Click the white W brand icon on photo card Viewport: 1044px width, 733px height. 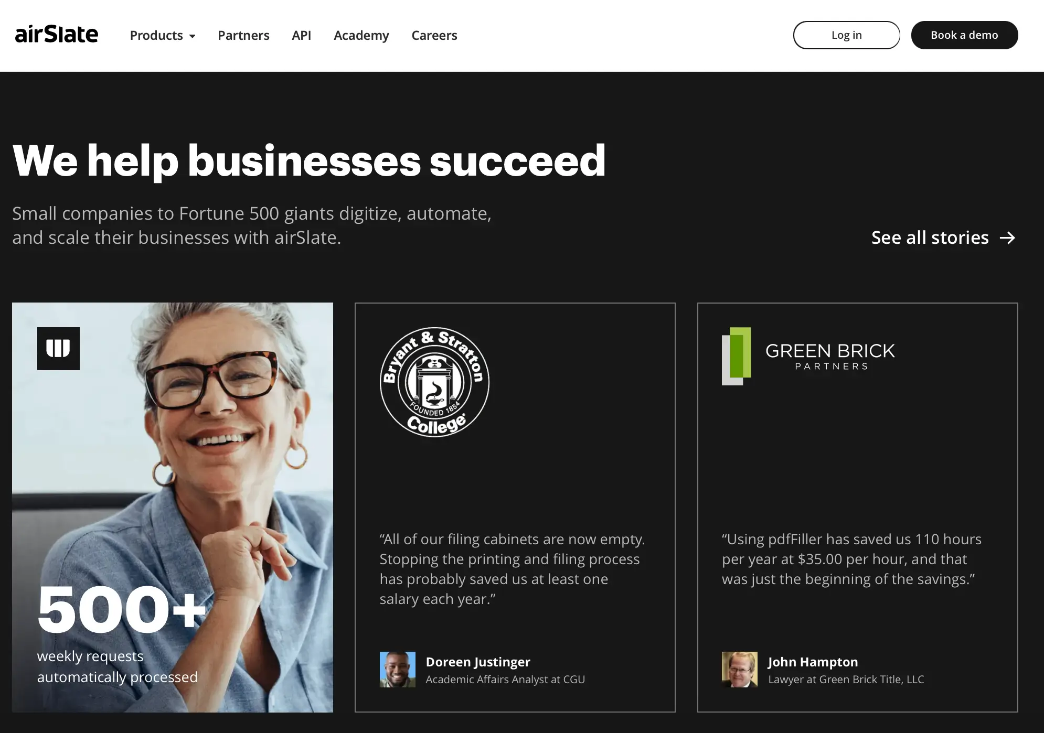click(x=59, y=348)
